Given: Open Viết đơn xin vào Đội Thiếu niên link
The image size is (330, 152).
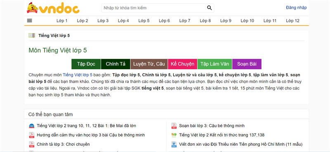Looking at the screenshot, I should point(241,144).
